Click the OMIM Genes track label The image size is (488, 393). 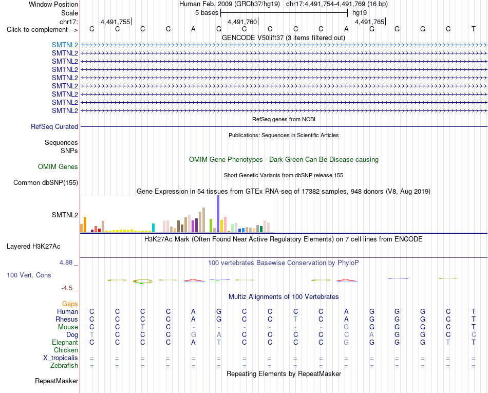[x=58, y=167]
